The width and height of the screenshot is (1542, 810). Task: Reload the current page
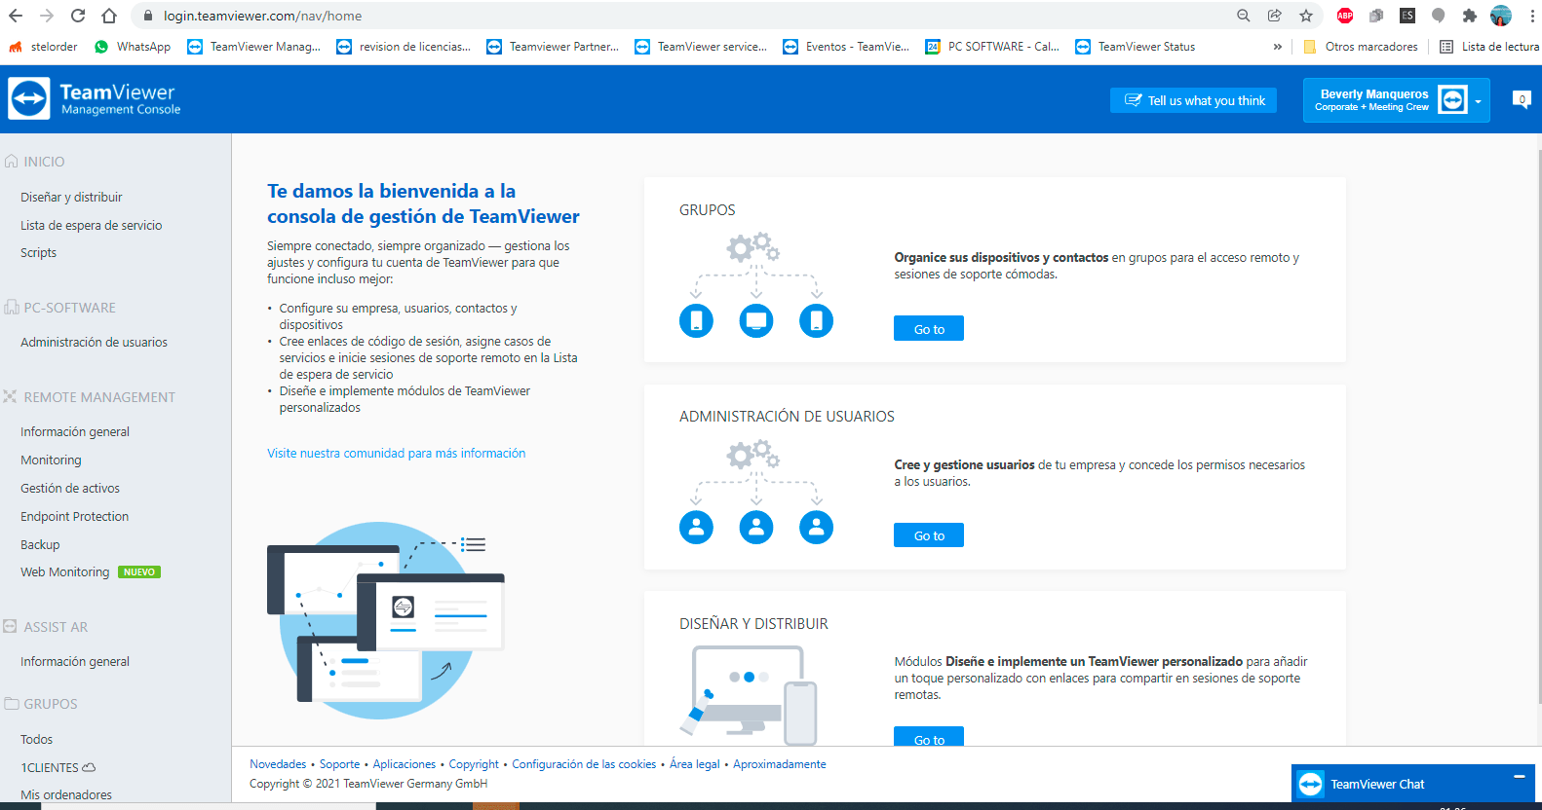(78, 16)
